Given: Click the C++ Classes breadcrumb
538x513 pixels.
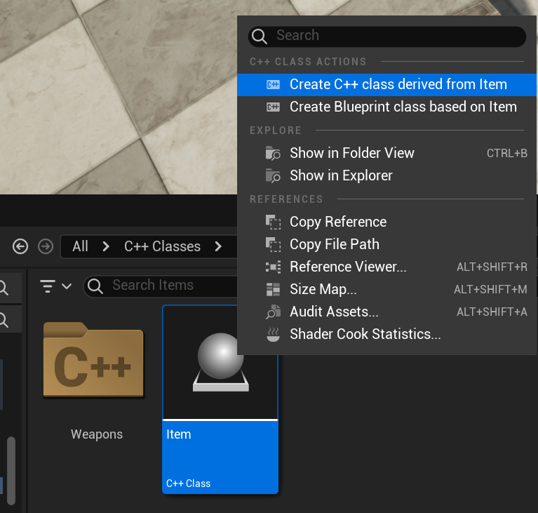Looking at the screenshot, I should [x=162, y=246].
